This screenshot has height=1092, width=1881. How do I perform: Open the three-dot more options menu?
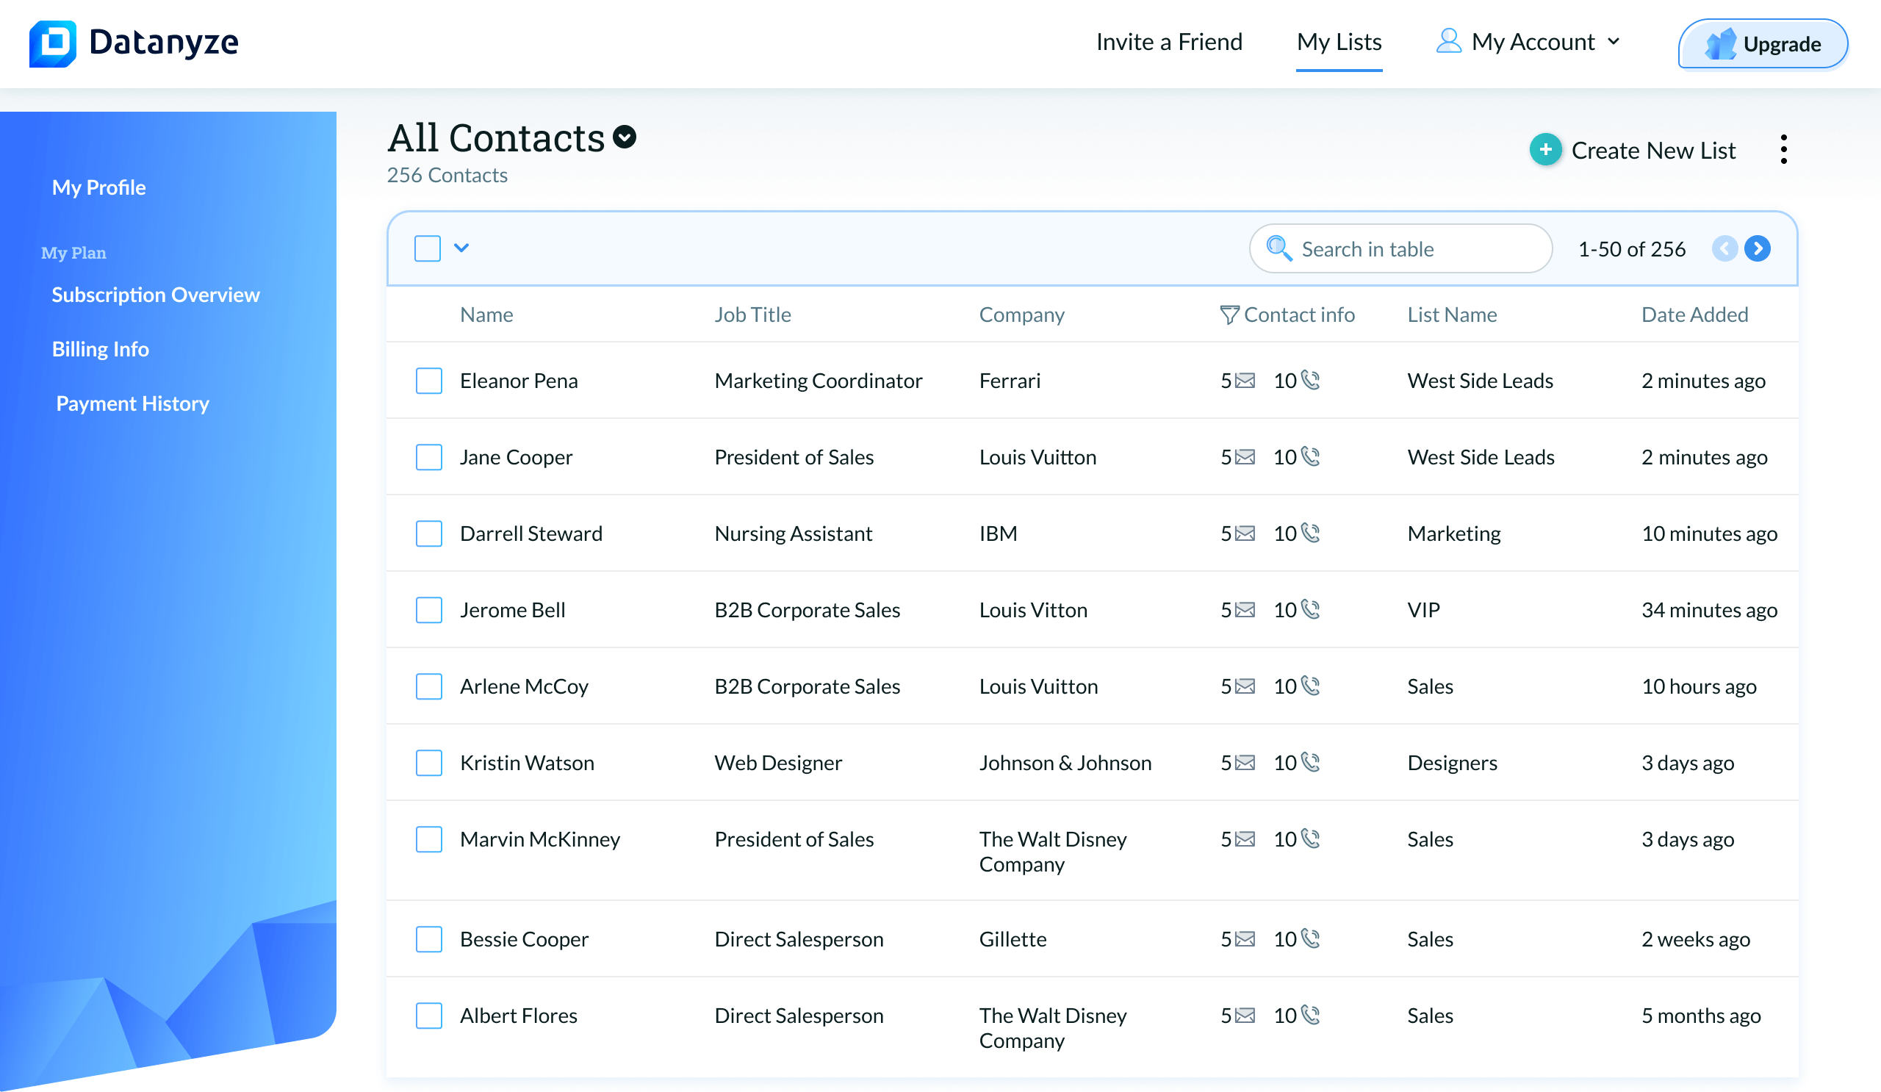coord(1783,150)
